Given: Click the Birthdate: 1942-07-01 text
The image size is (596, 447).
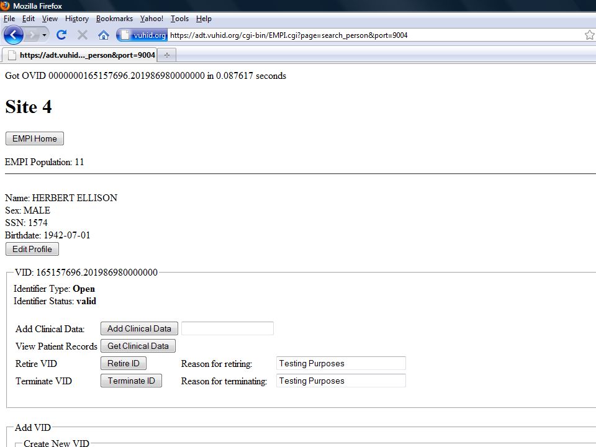Looking at the screenshot, I should click(x=48, y=235).
